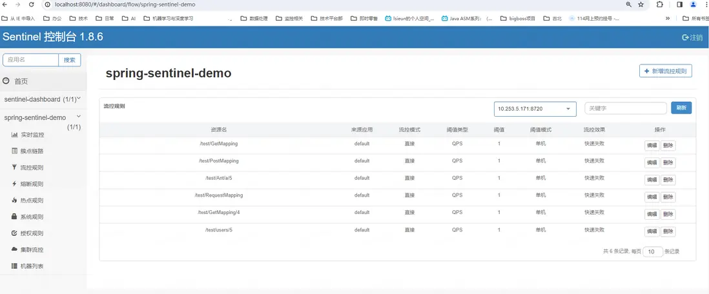
Task: Click the 刷新 button
Action: pos(681,108)
